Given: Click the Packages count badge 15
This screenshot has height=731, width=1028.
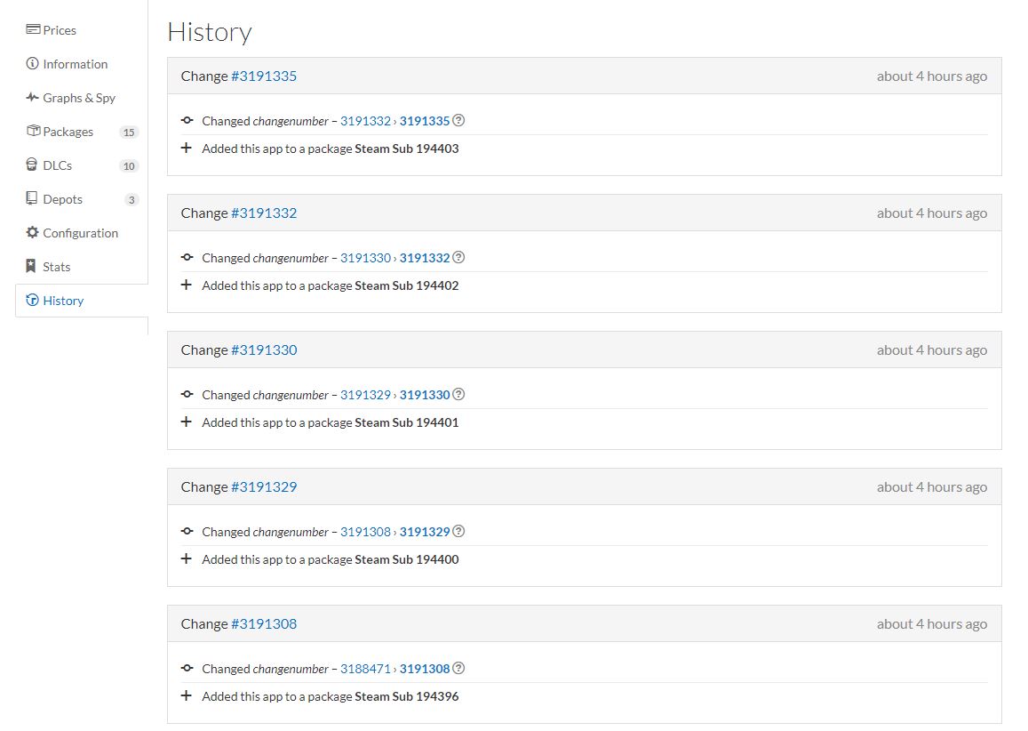Looking at the screenshot, I should coord(129,133).
